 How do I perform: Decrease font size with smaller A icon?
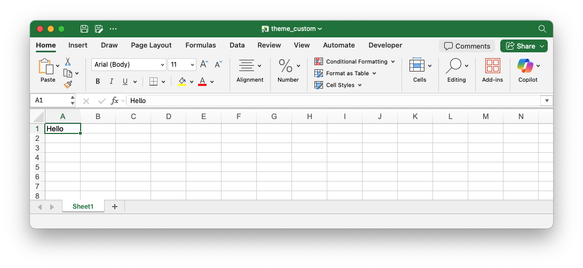218,64
